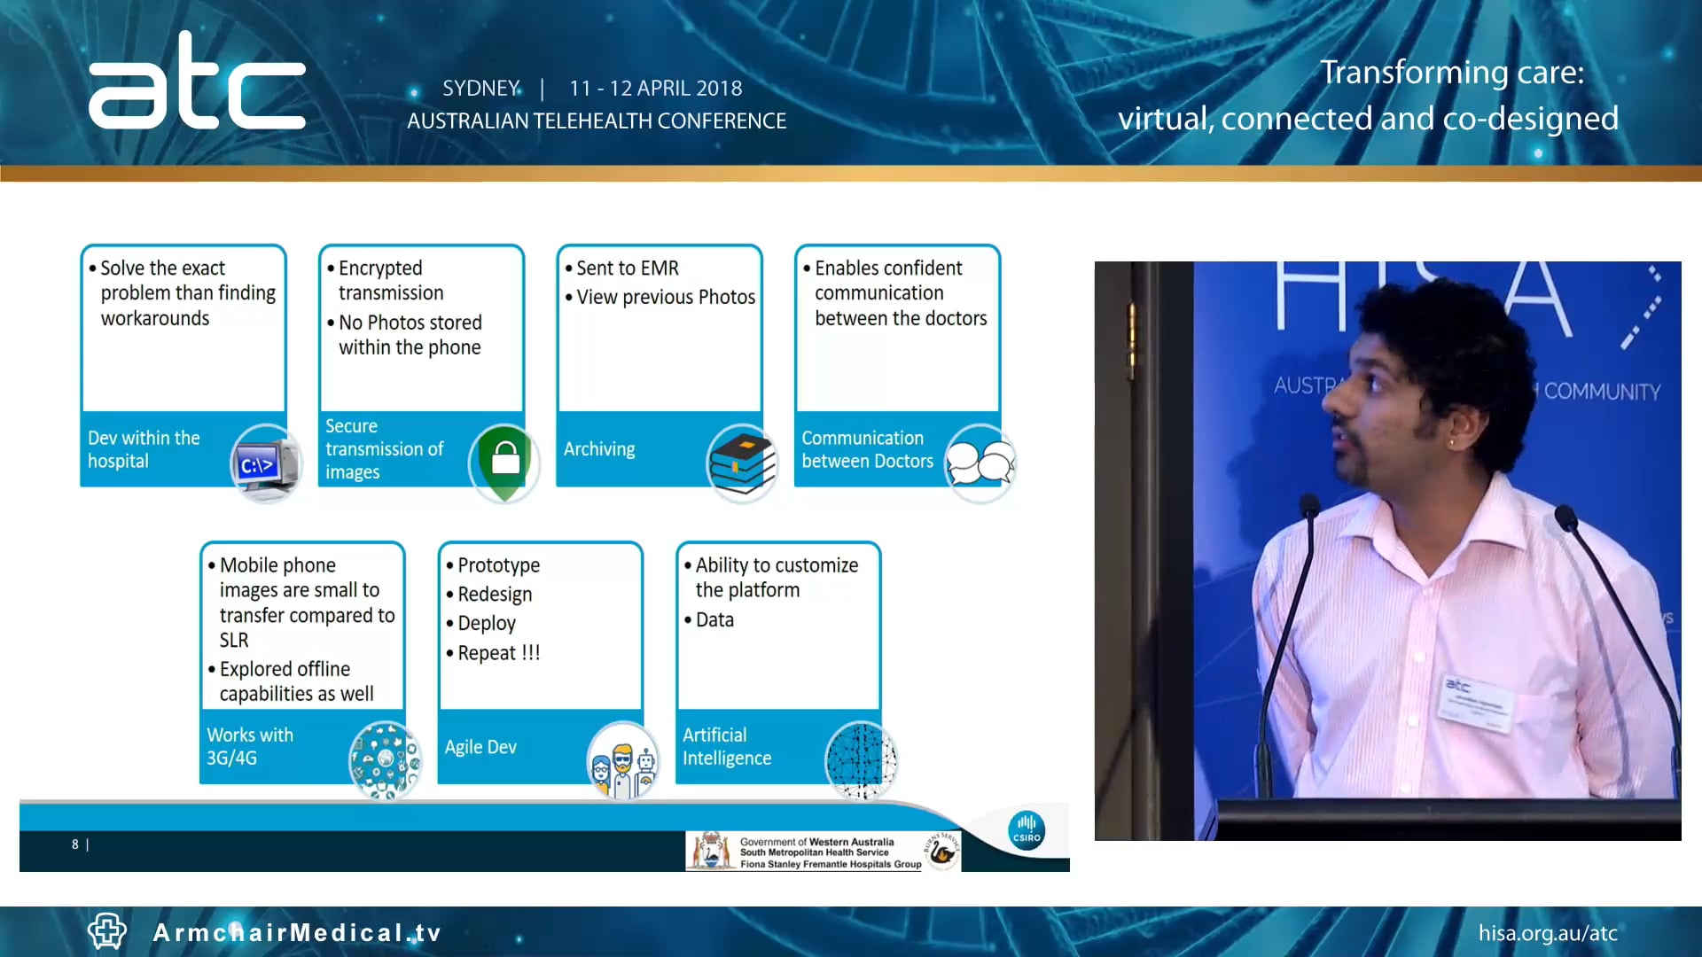Click the ArmchairMedical.tv cross logo icon
This screenshot has width=1702, height=957.
107,931
